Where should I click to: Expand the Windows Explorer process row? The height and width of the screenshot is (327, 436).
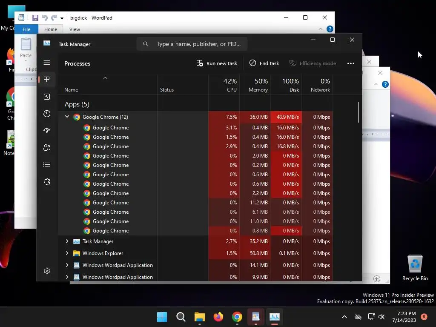pos(67,253)
